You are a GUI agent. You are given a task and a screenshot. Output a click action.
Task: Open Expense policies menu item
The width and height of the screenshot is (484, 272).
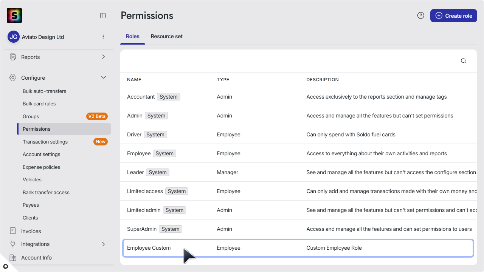click(x=41, y=167)
